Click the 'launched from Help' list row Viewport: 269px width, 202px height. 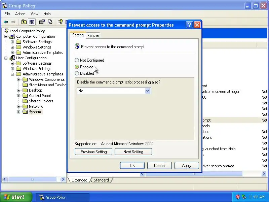(235, 149)
